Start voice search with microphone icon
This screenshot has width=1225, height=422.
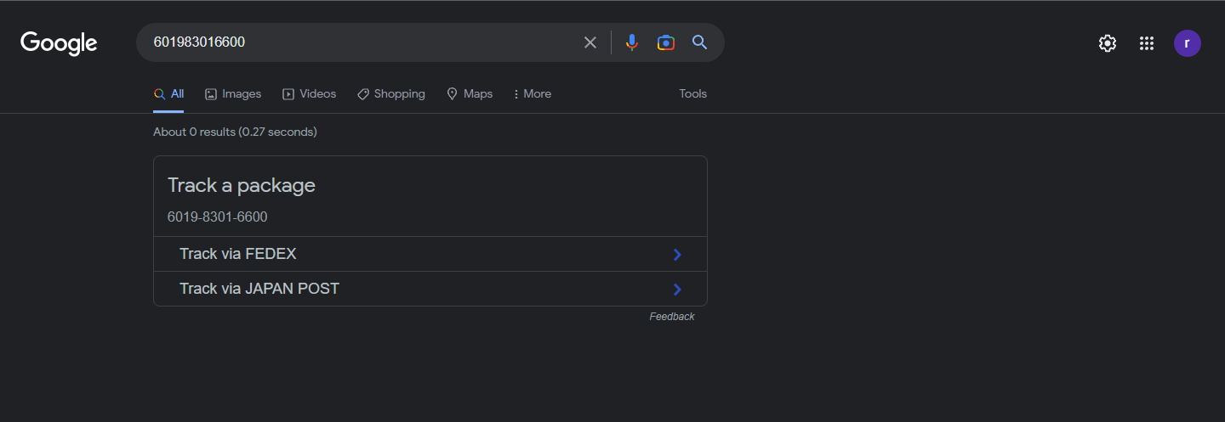tap(631, 42)
